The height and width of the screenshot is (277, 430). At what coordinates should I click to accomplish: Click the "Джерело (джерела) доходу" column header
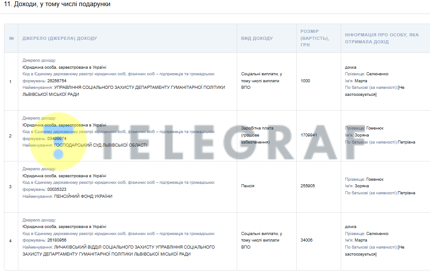pos(60,38)
